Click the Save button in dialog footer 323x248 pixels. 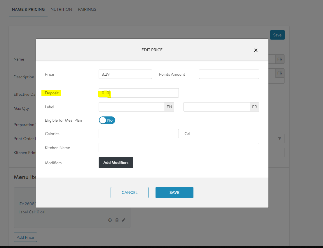[174, 192]
